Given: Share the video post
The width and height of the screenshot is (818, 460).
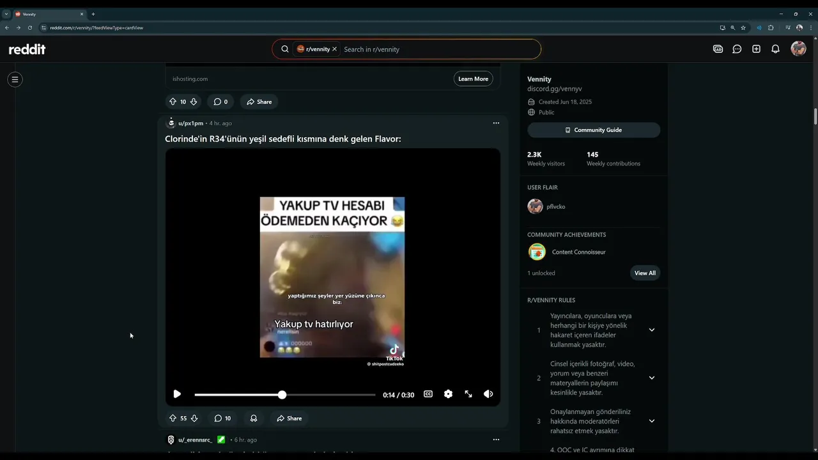Looking at the screenshot, I should [x=289, y=418].
